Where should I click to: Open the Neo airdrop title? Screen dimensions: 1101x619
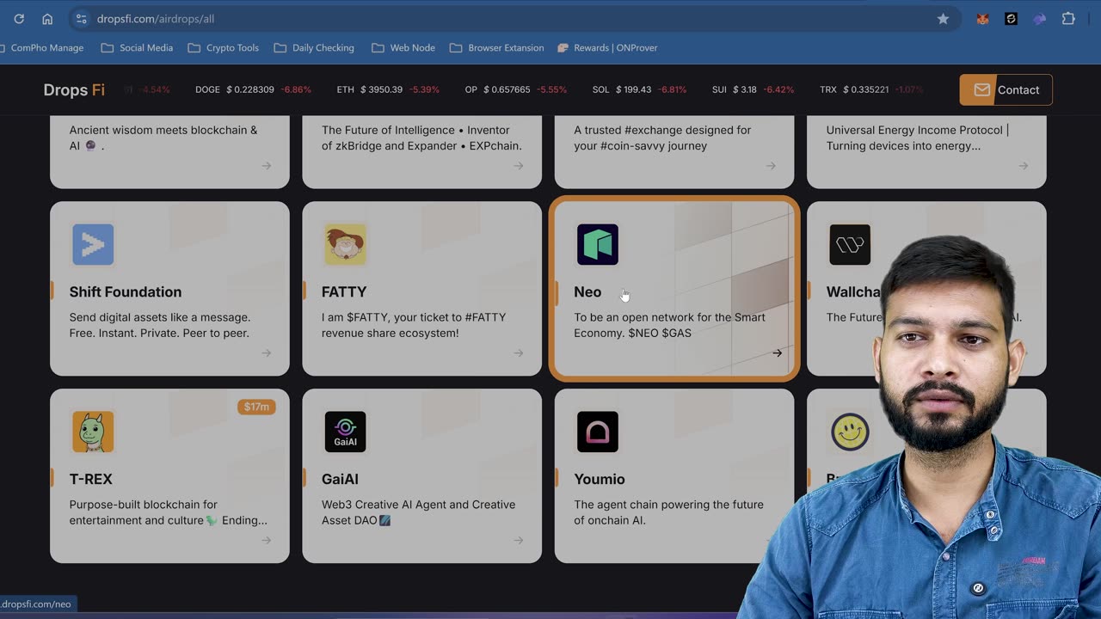[x=587, y=292]
